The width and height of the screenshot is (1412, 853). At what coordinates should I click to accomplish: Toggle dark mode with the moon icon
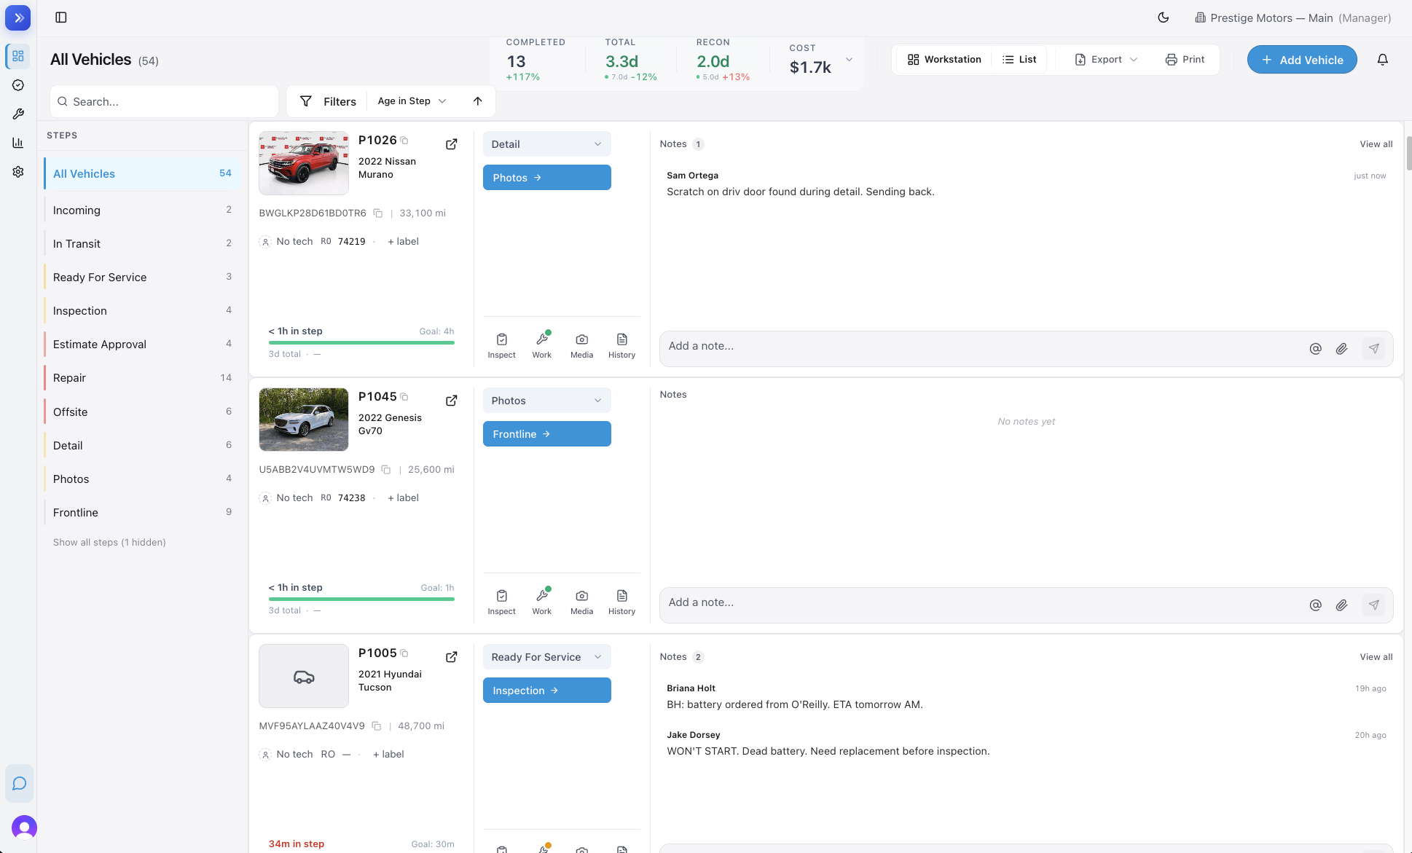coord(1164,17)
